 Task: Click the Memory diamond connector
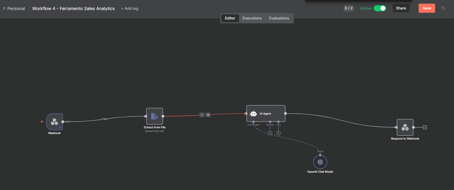[x=270, y=122]
